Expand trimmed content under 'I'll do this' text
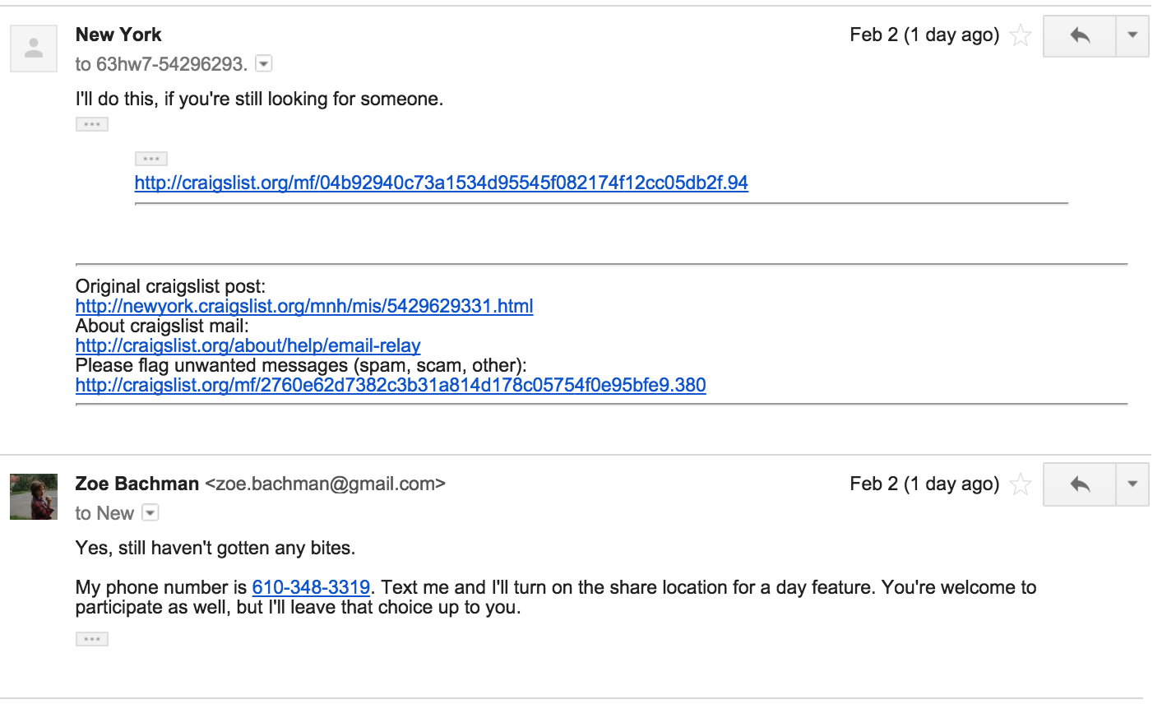1176x704 pixels. pyautogui.click(x=92, y=124)
